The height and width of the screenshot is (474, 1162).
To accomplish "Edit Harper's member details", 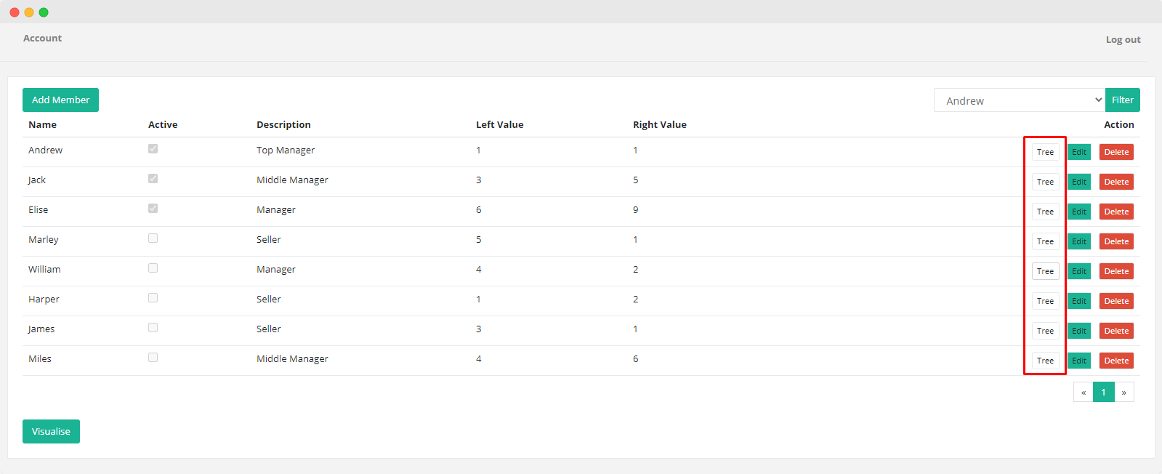I will pos(1079,301).
